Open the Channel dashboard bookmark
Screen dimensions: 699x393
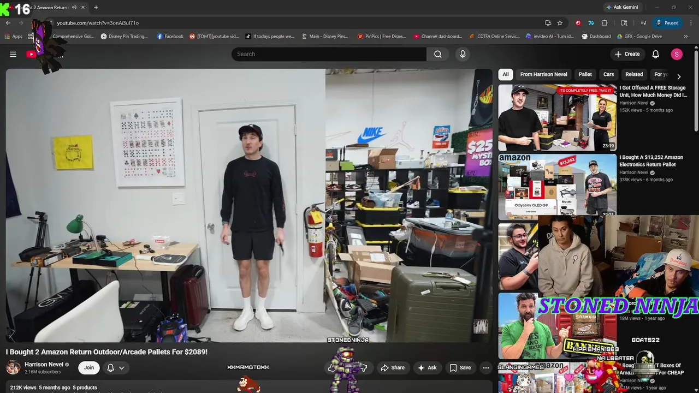coord(437,37)
